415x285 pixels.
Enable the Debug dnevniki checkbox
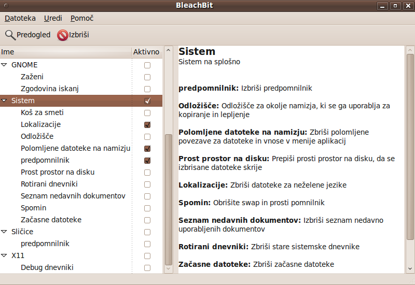[x=147, y=268]
